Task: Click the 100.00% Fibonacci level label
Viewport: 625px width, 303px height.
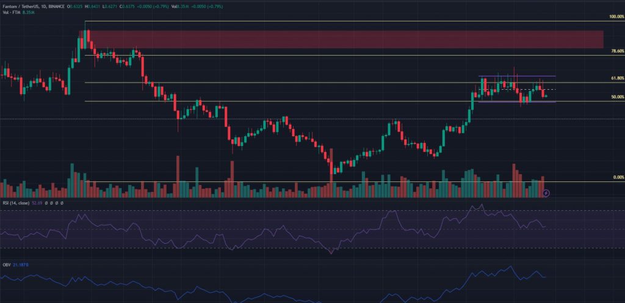Action: point(616,16)
